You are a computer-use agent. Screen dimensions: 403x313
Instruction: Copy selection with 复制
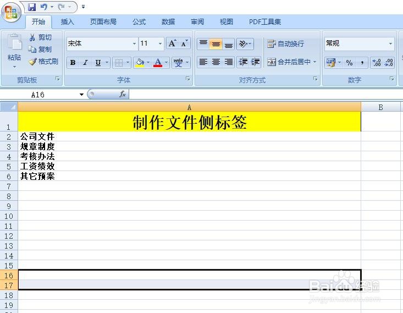(40, 49)
